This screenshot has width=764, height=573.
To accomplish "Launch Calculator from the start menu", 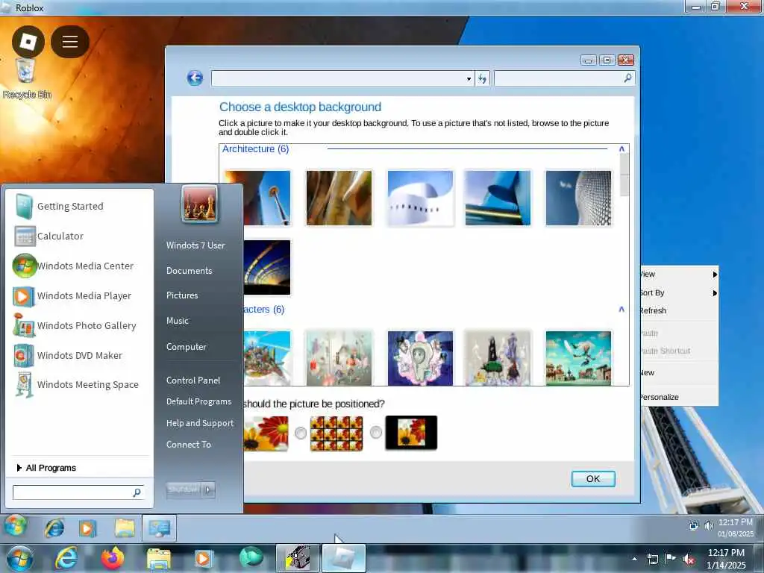I will 49,237.
